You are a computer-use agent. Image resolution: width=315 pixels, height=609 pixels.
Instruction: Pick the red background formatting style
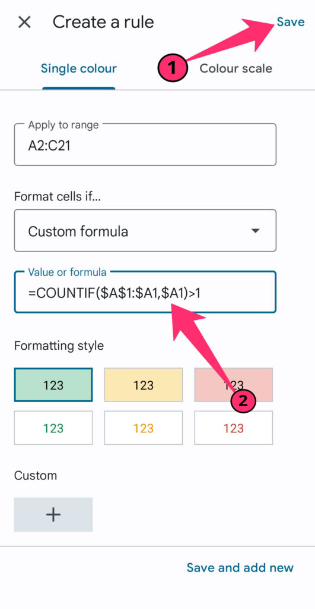tap(234, 385)
